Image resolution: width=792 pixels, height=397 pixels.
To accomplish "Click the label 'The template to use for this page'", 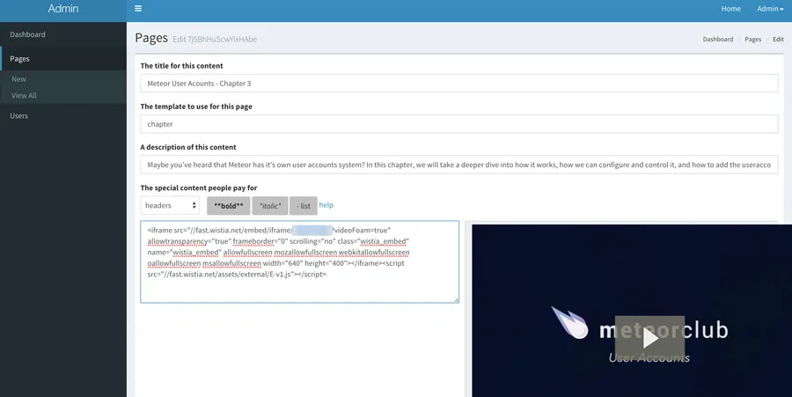I will point(196,107).
